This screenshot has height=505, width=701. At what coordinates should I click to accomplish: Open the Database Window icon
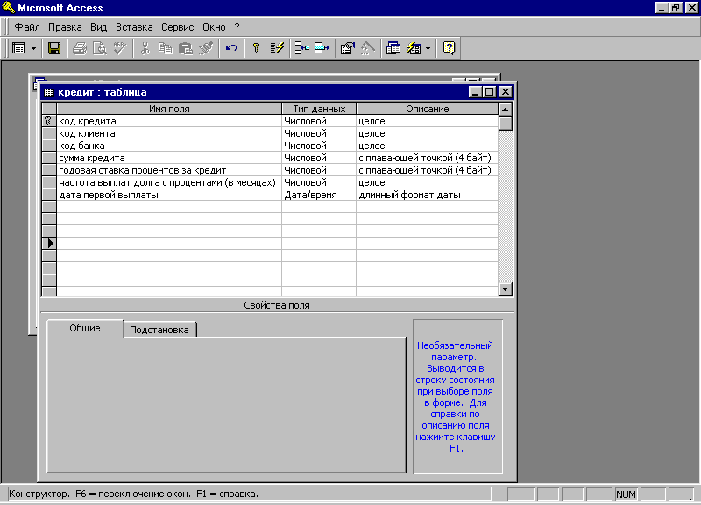(393, 48)
